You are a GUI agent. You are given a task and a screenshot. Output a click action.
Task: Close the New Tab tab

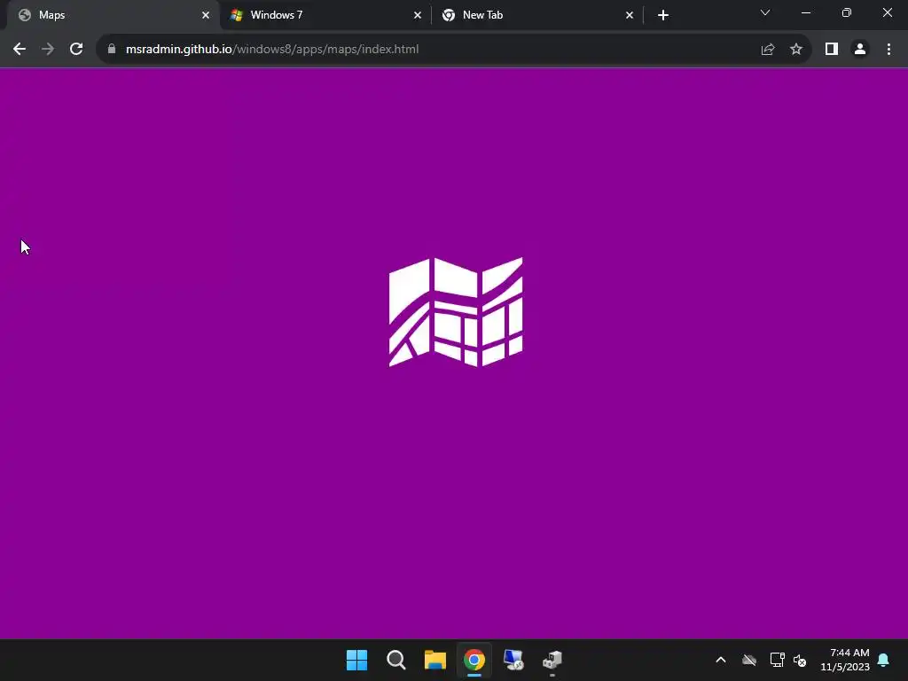(x=630, y=15)
